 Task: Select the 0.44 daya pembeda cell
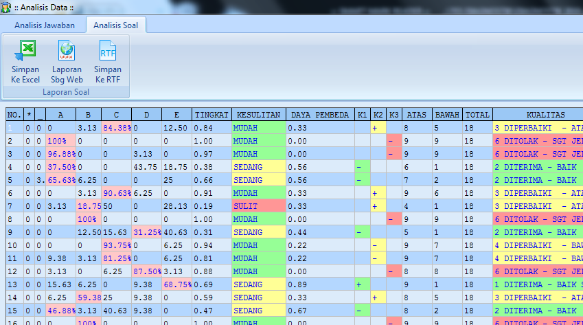[320, 232]
